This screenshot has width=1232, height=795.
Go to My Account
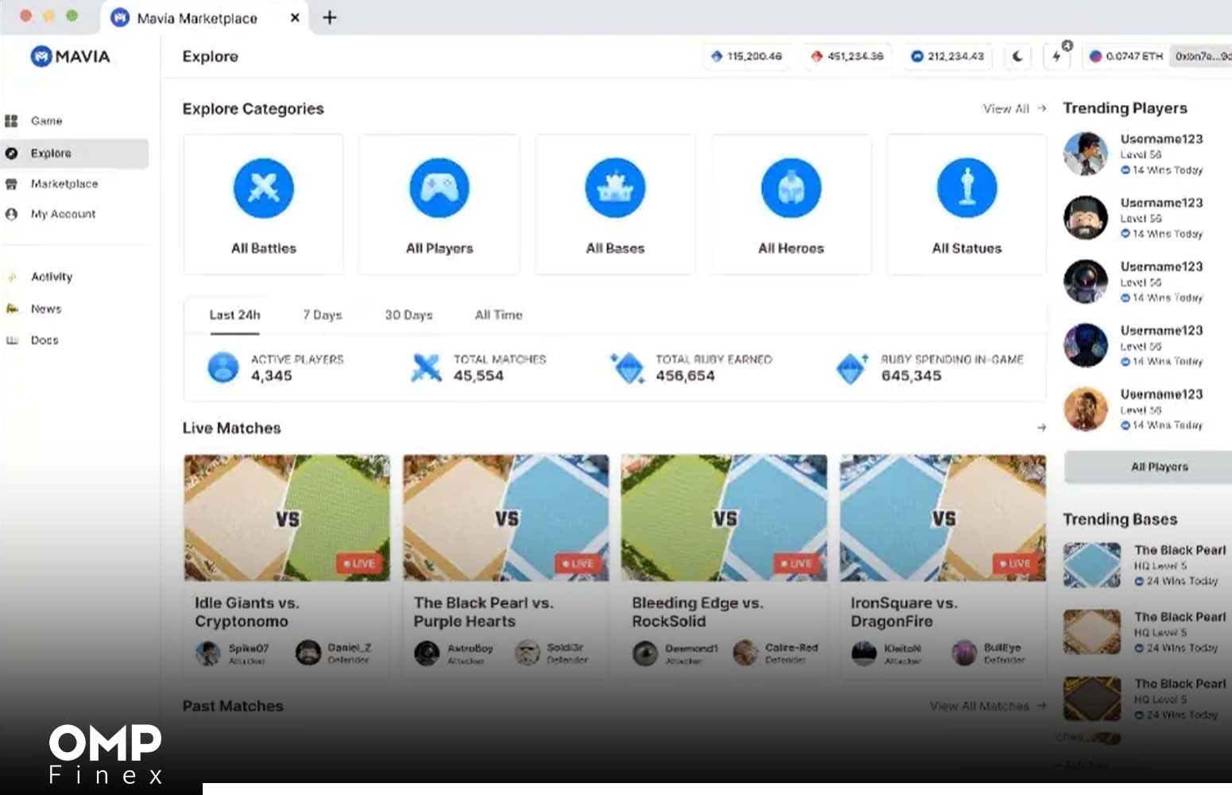[63, 214]
